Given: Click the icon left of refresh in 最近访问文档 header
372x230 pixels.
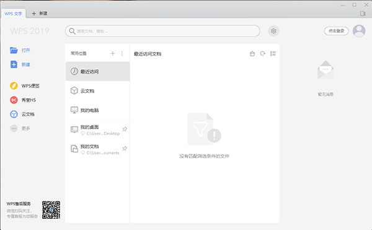Looking at the screenshot, I should pyautogui.click(x=252, y=53).
